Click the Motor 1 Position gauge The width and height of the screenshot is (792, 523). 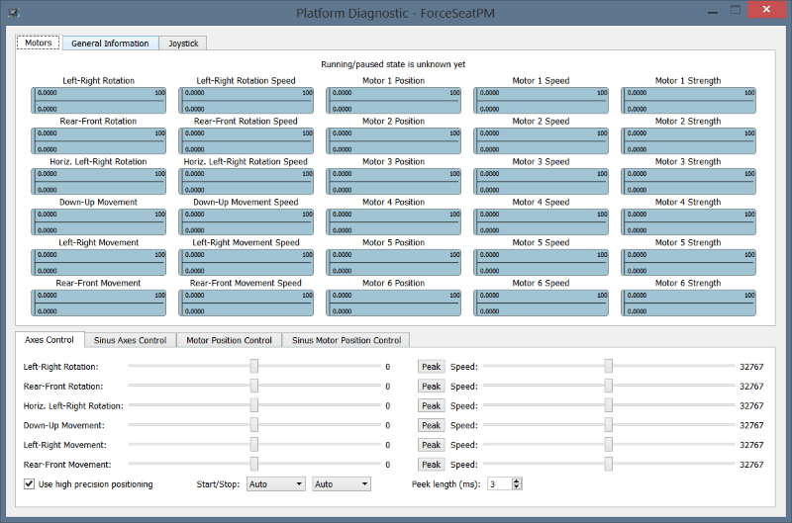pyautogui.click(x=393, y=101)
